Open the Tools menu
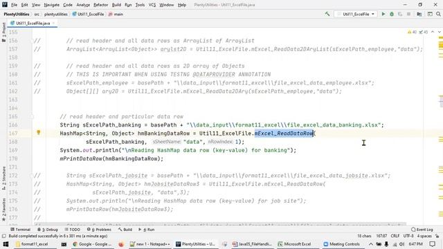Screen dimensions: 443x249 coord(140,5)
